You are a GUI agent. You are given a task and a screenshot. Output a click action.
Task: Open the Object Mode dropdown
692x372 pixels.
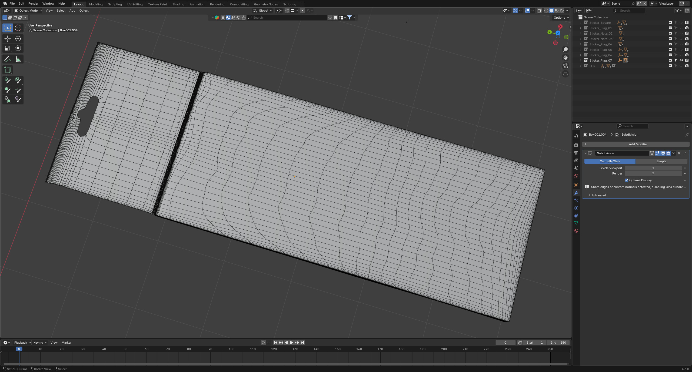coord(28,11)
